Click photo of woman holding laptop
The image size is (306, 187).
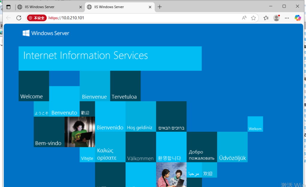pyautogui.click(x=80, y=132)
